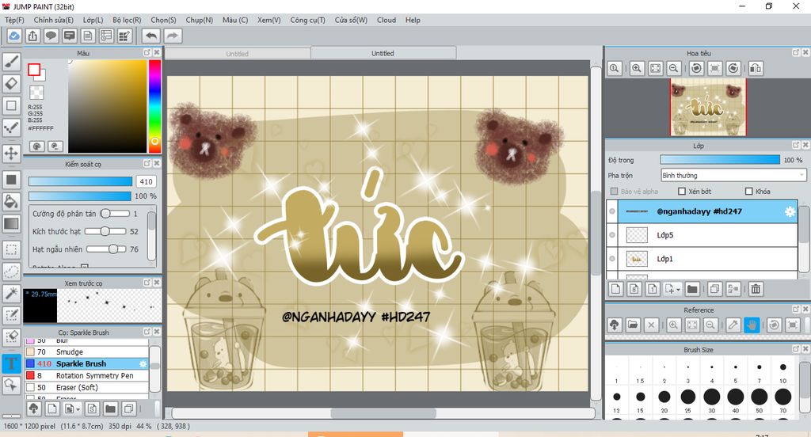This screenshot has height=437, width=811.
Task: Zoom out using the Navigator magnifier minus
Action: pyautogui.click(x=673, y=68)
